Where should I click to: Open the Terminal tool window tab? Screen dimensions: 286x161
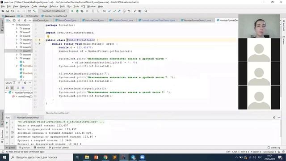point(39,148)
